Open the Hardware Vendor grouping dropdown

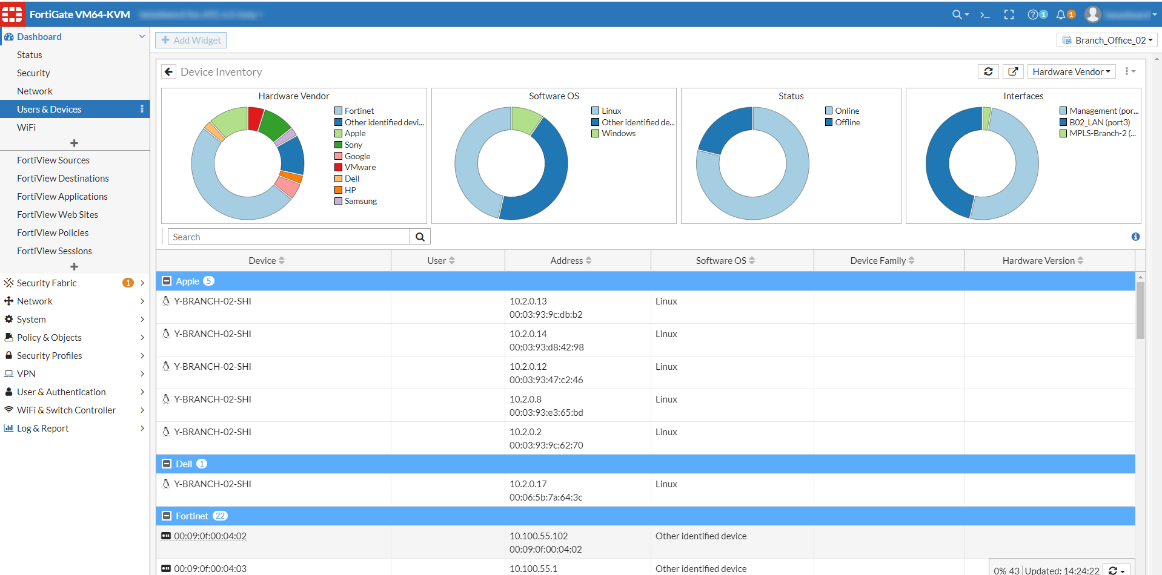(1071, 71)
